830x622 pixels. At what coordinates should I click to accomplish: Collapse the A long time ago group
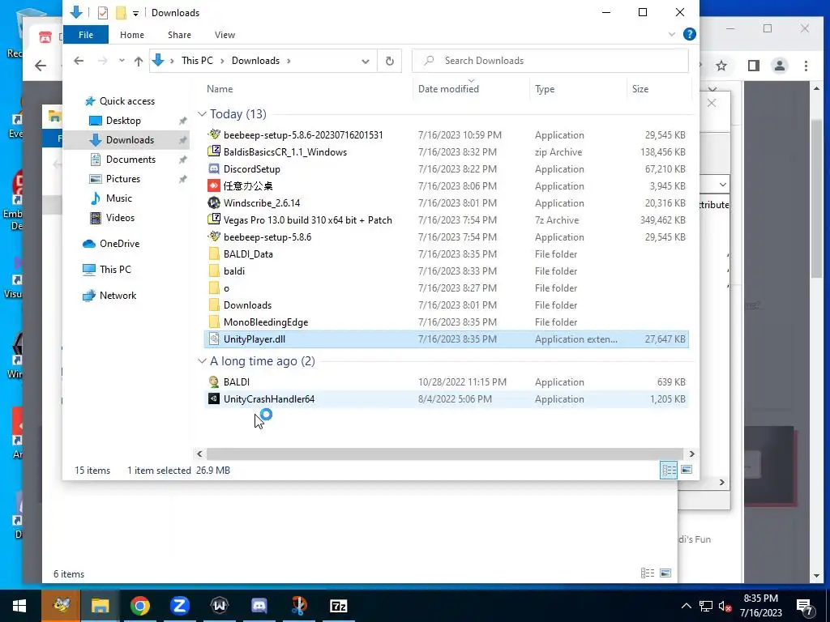pyautogui.click(x=202, y=361)
